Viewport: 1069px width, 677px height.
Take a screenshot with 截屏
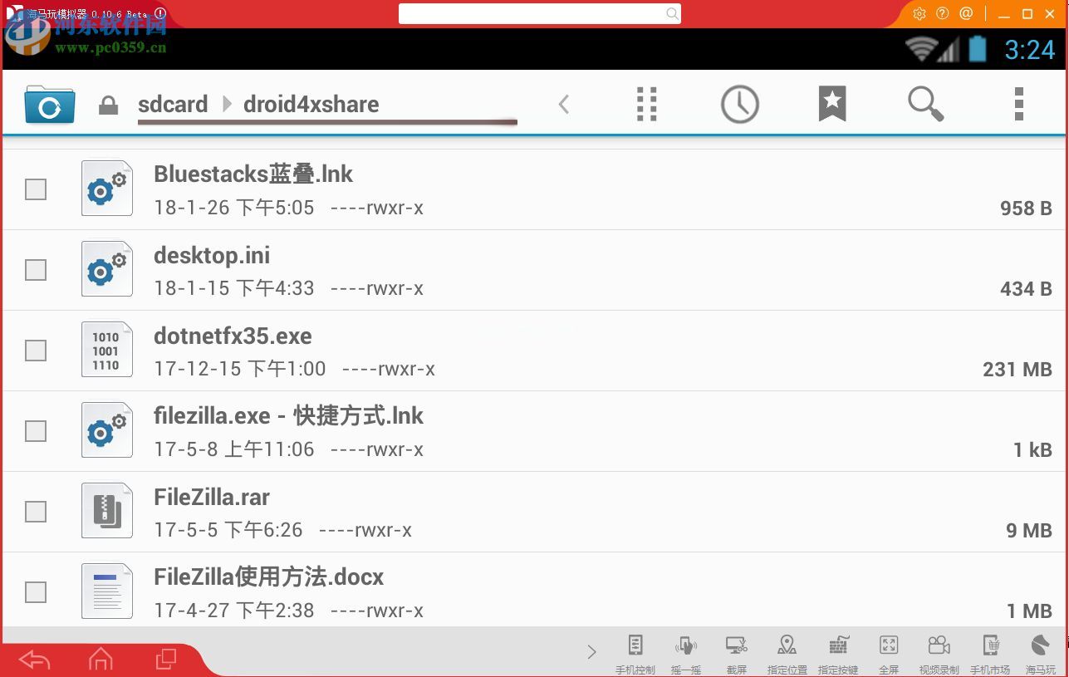tap(736, 655)
